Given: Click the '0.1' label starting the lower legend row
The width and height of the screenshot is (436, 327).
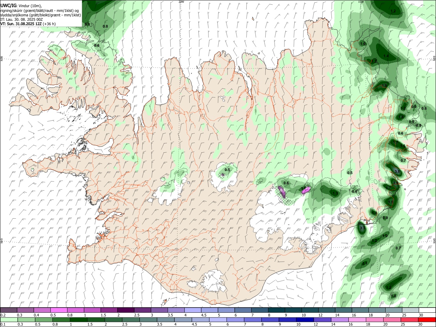Looking at the screenshot, I should [3, 325].
